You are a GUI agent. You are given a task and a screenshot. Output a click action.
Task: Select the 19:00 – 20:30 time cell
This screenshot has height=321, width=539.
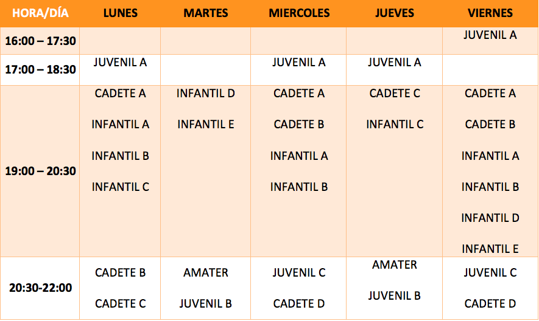coord(40,171)
